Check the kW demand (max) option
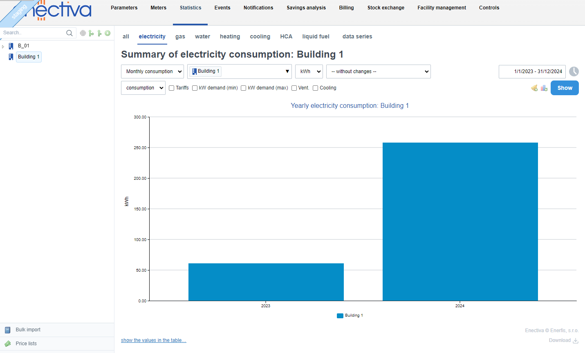 tap(244, 88)
